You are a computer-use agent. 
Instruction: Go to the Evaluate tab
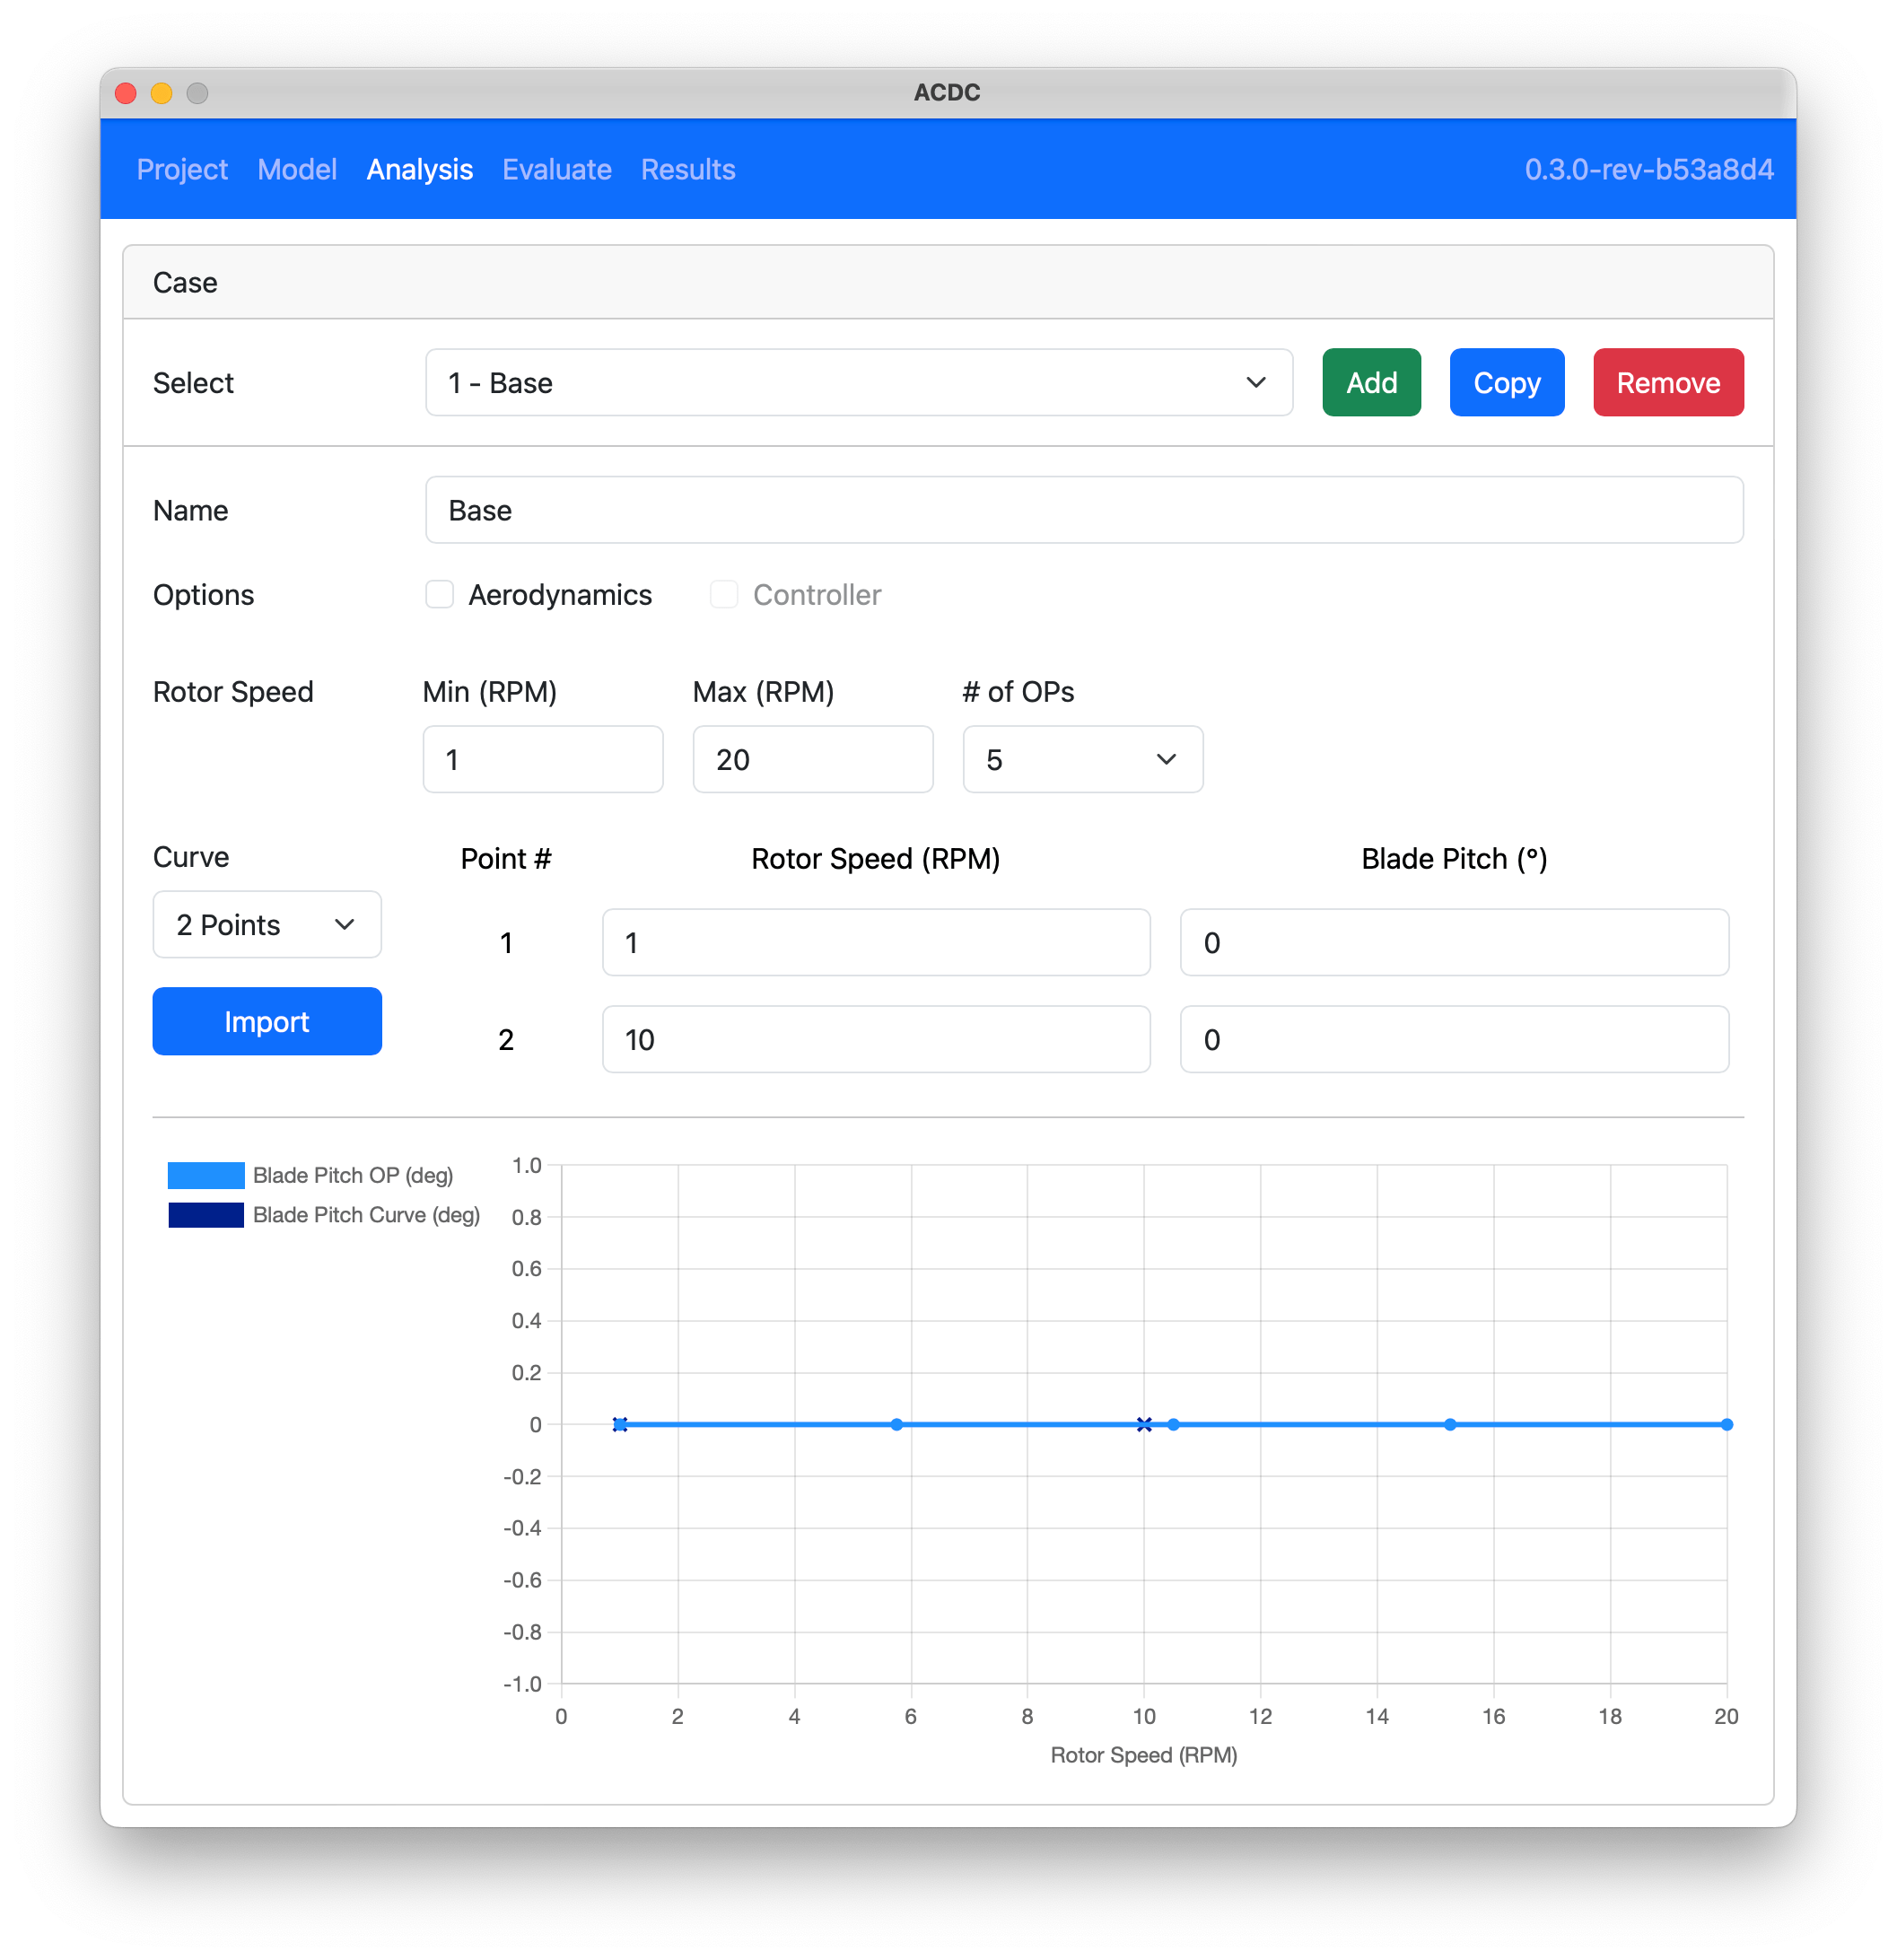[556, 169]
